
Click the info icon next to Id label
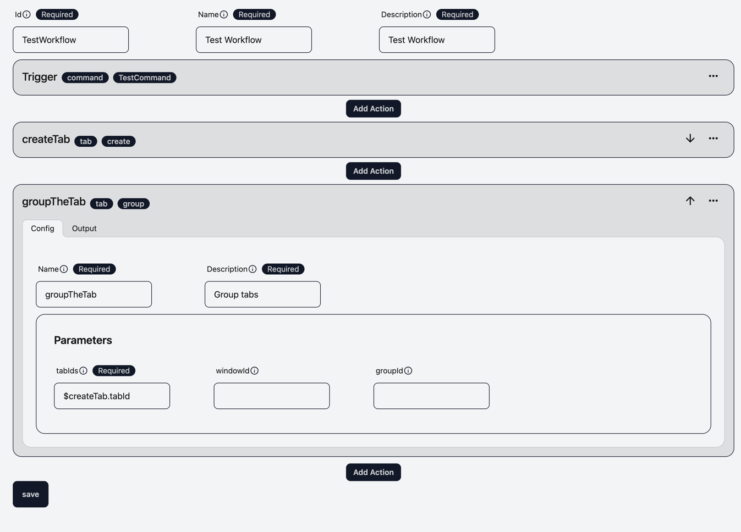[x=26, y=14]
